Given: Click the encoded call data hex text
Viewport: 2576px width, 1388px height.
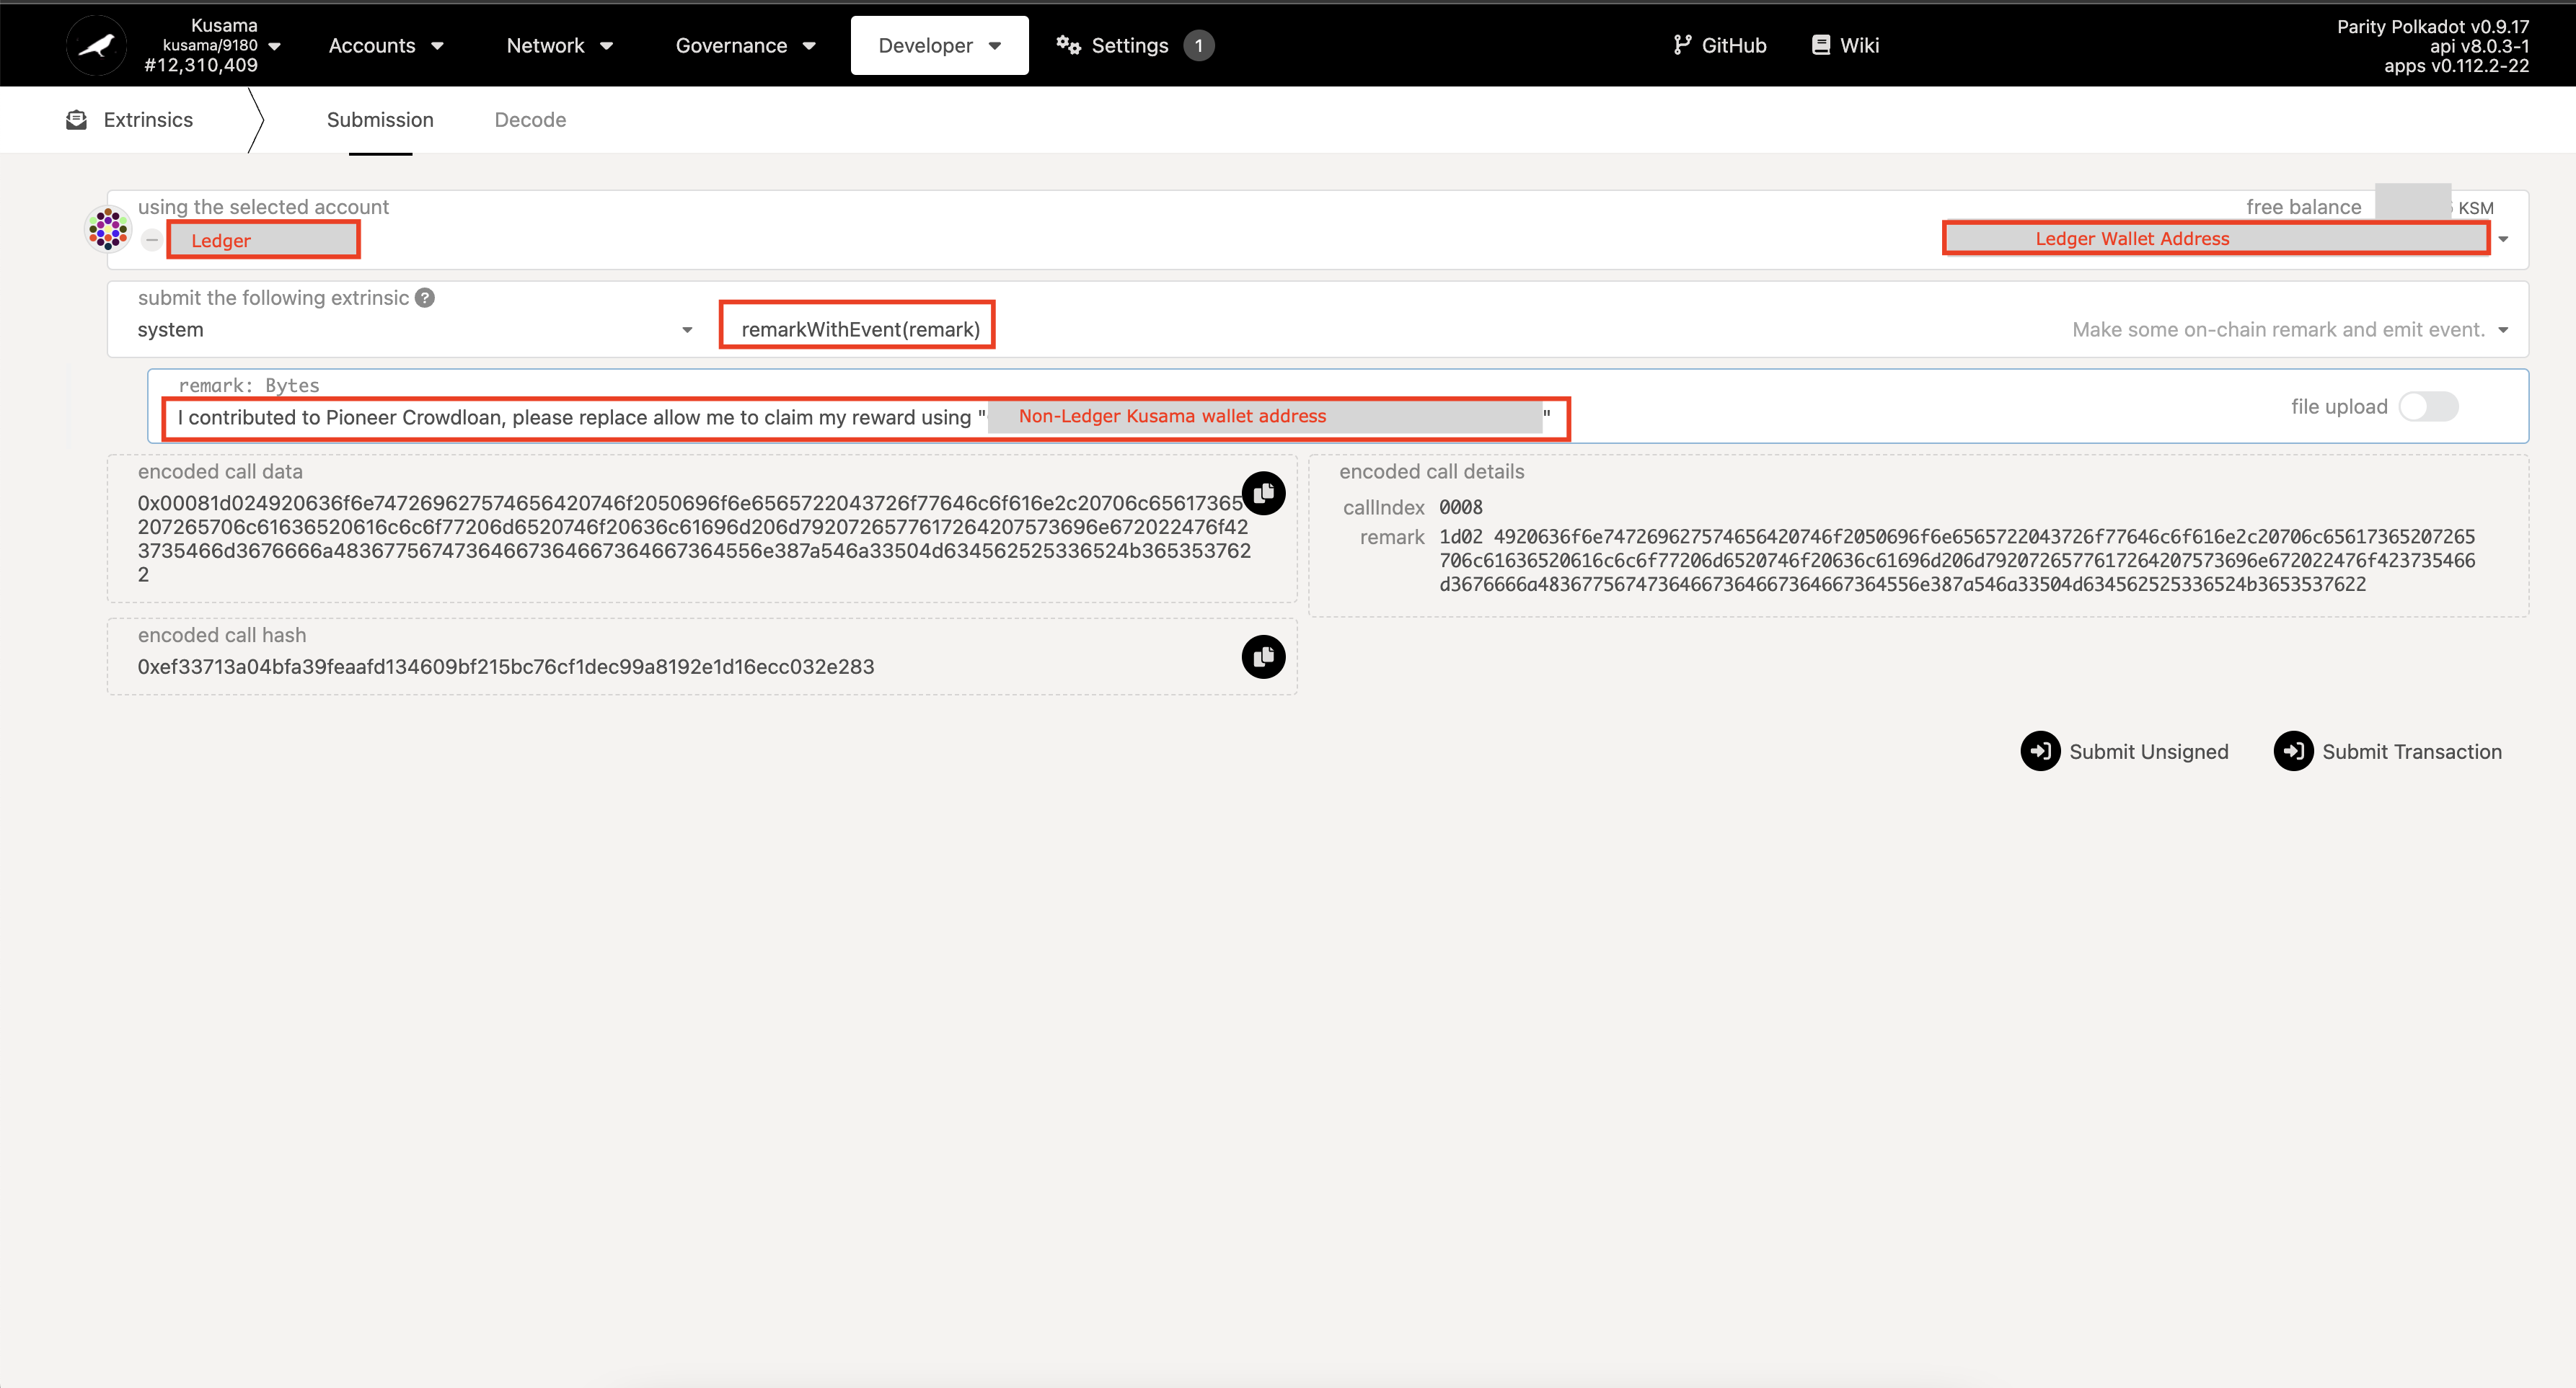Looking at the screenshot, I should (x=695, y=538).
